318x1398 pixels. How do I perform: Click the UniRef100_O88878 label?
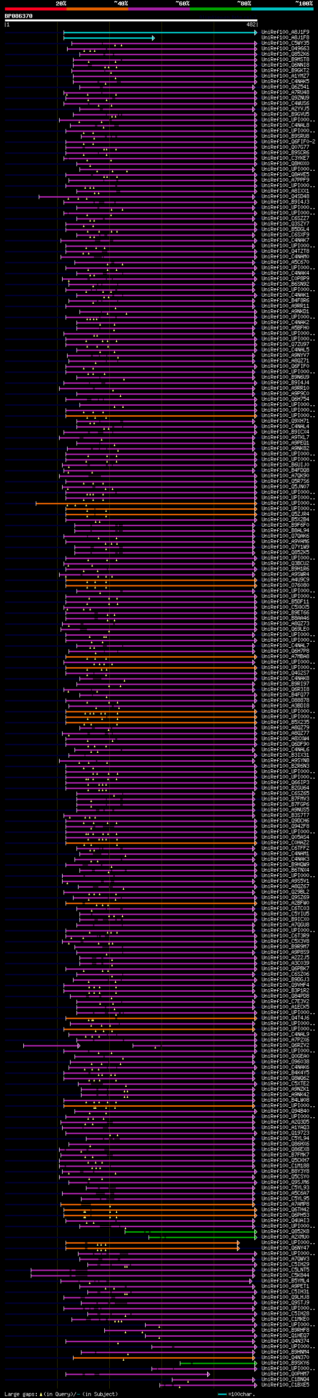(x=285, y=700)
